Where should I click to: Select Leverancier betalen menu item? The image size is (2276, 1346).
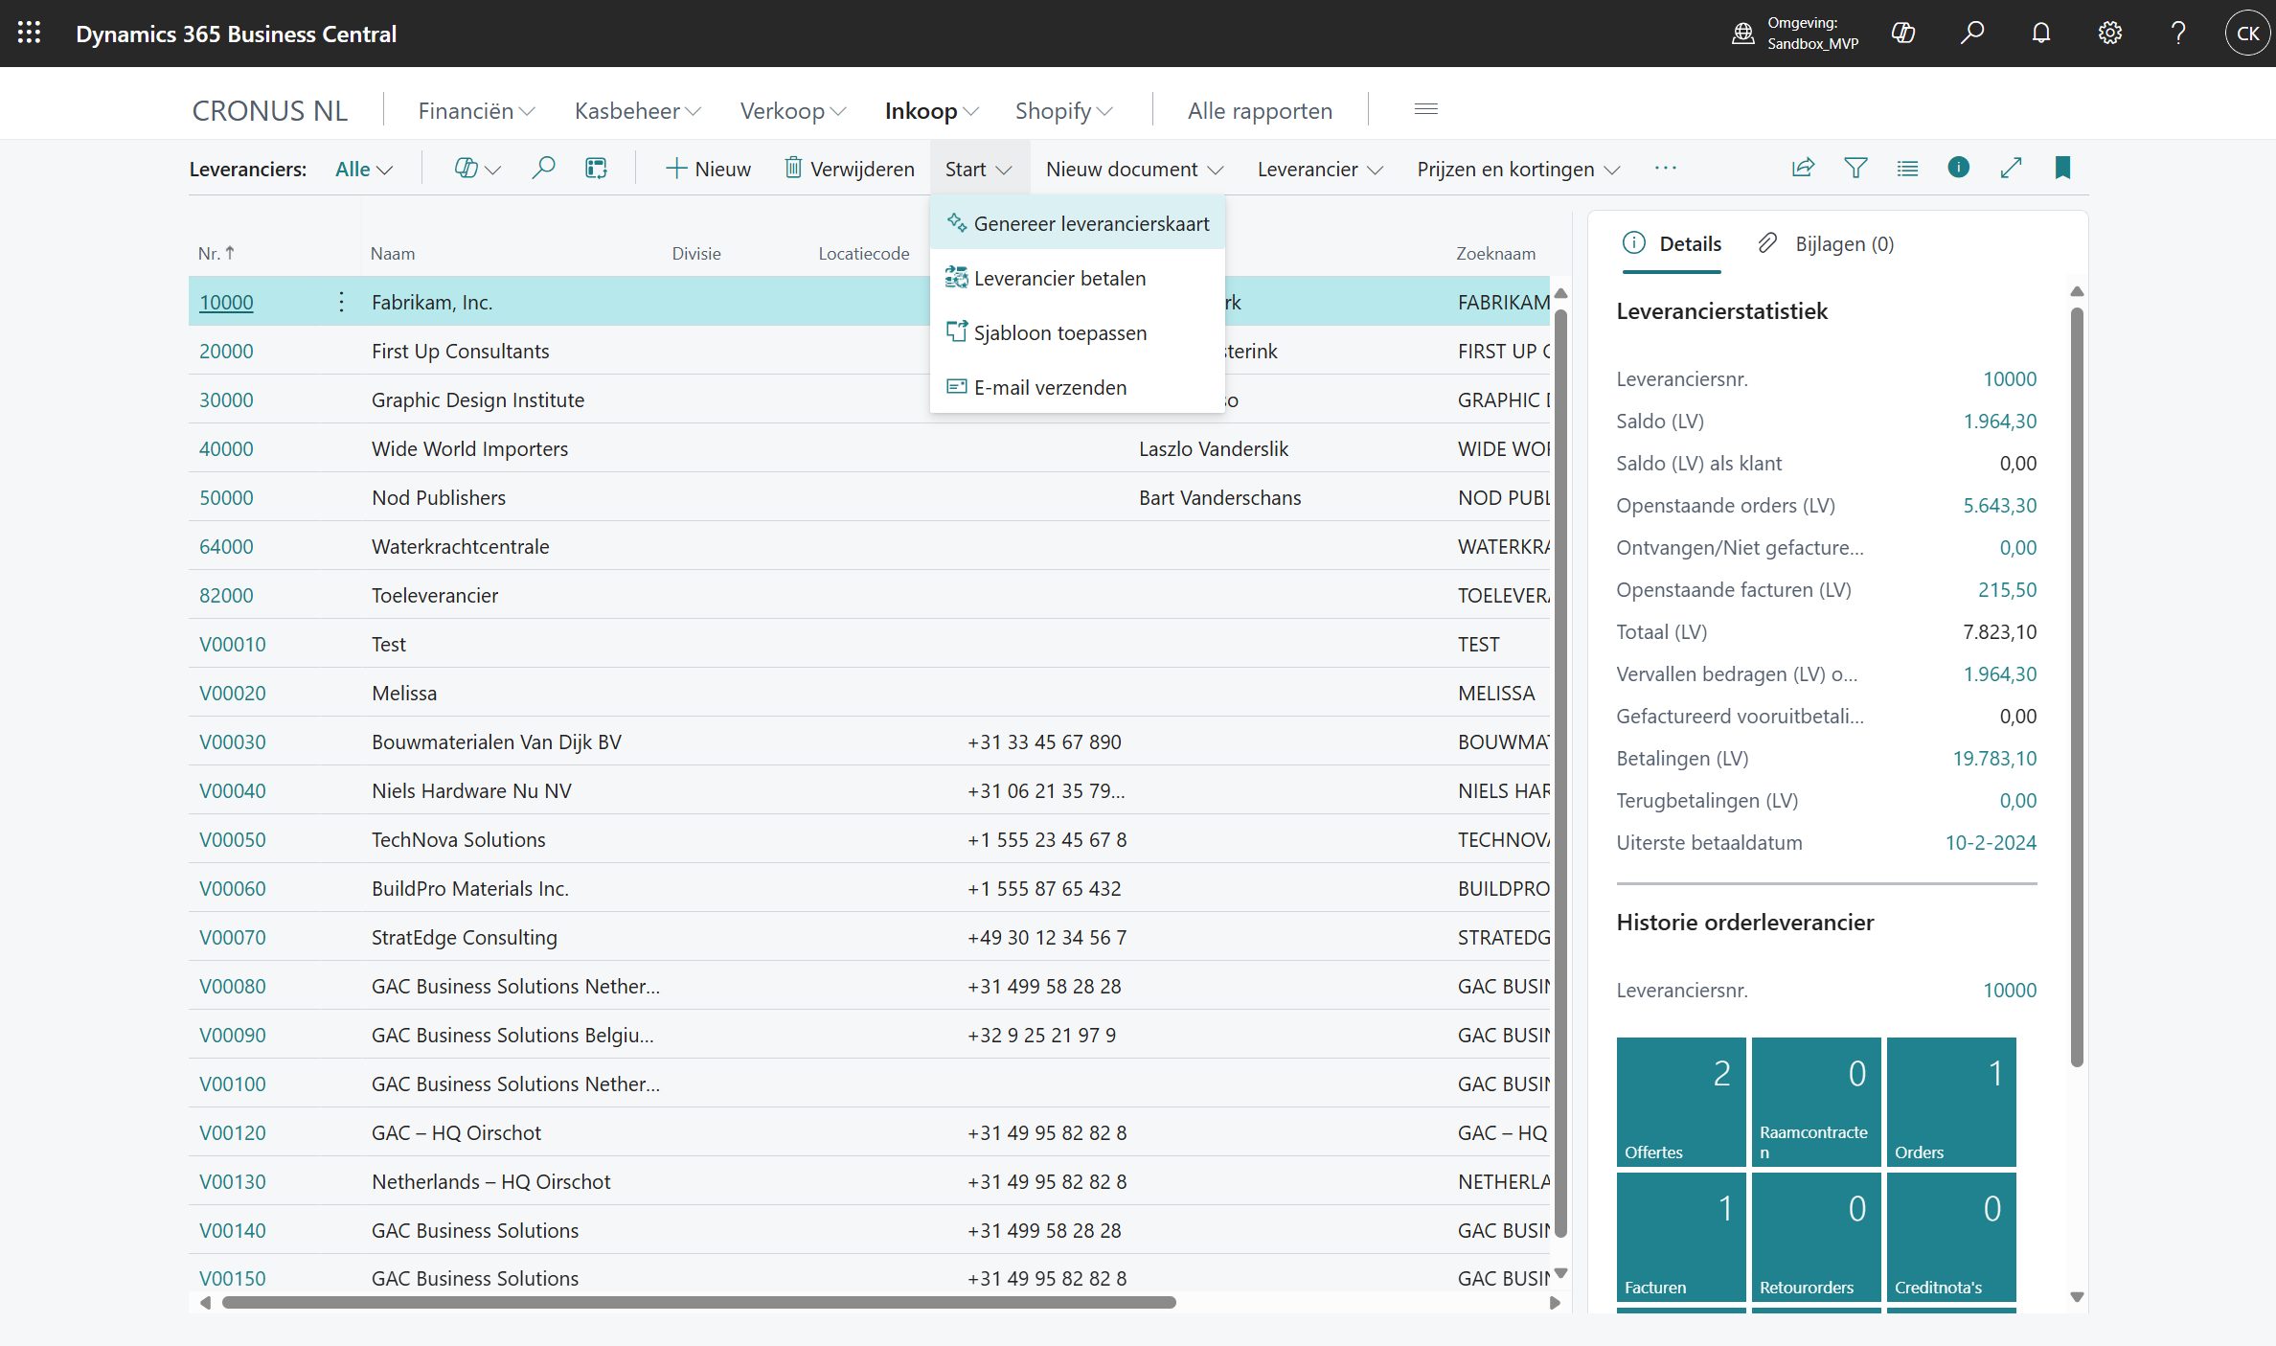[1059, 278]
